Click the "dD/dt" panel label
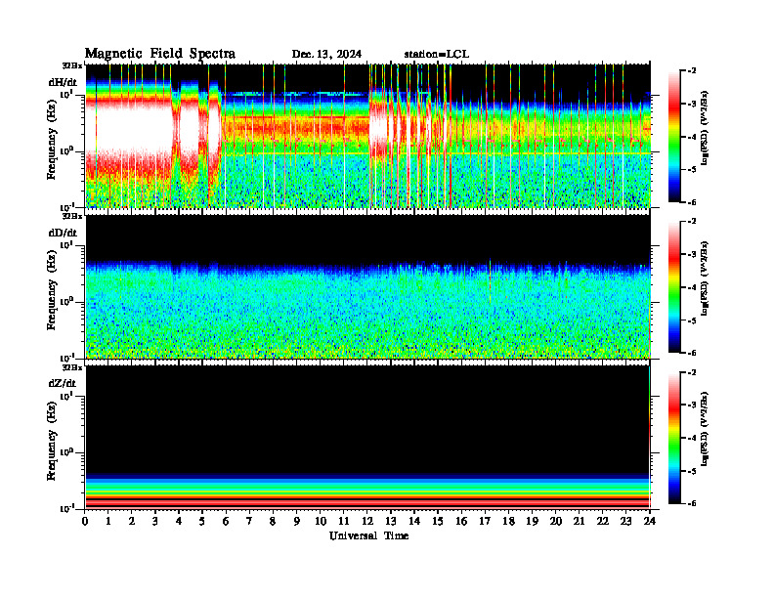Viewport: 774px width, 598px height. pos(63,233)
